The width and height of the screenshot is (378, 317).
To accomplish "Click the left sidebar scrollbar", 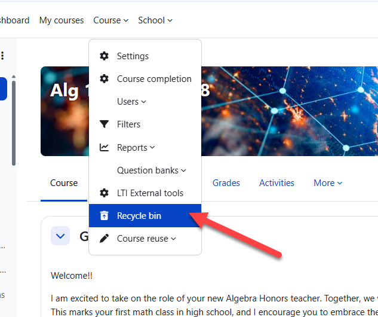I will click(x=14, y=120).
